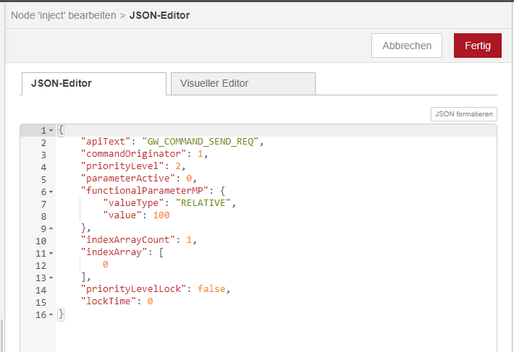
Task: Click the fold end arrow on line 13
Action: (51, 278)
